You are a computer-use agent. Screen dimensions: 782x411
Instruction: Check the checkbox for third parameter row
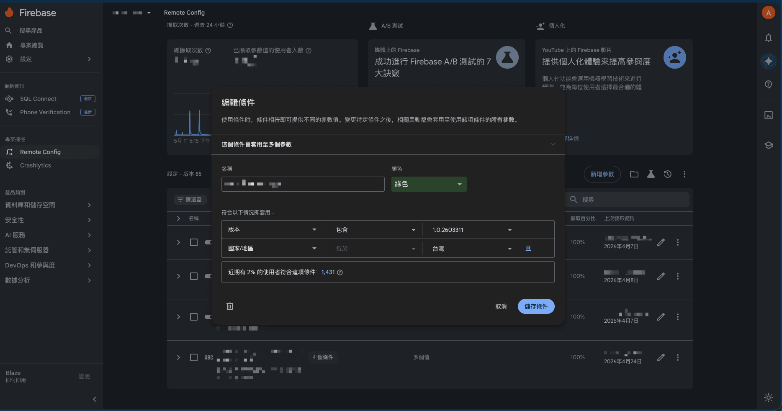tap(194, 317)
